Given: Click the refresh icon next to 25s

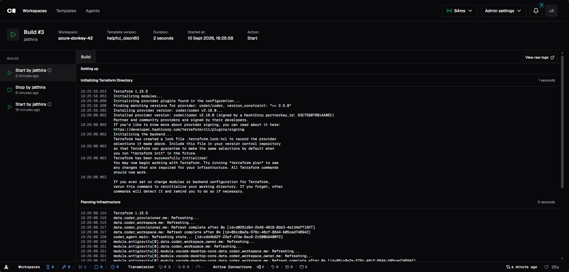Looking at the screenshot, I should [x=546, y=267].
